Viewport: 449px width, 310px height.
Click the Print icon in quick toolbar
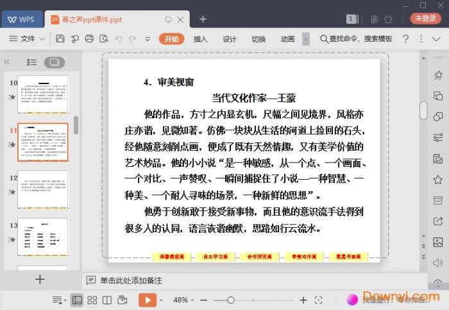89,39
